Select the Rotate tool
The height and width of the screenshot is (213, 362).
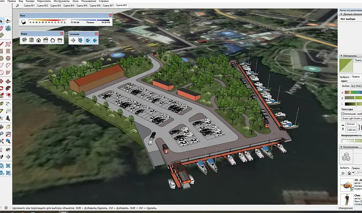(x=2, y=88)
